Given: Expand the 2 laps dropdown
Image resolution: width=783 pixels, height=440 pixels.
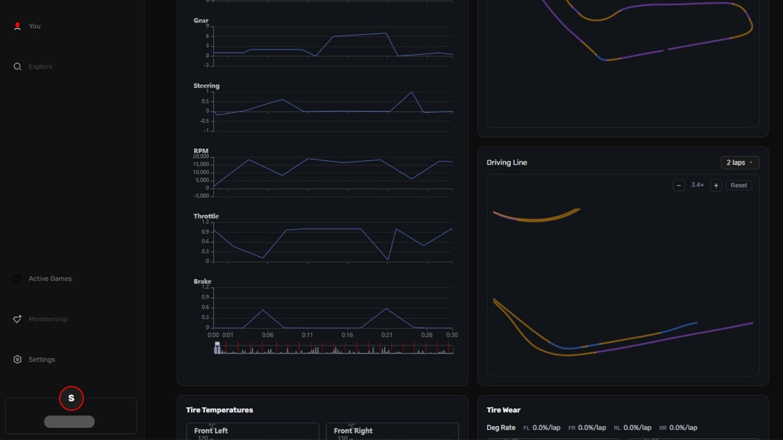Looking at the screenshot, I should (x=739, y=163).
